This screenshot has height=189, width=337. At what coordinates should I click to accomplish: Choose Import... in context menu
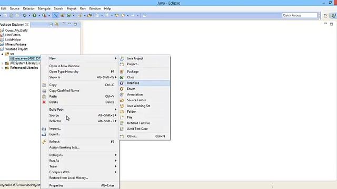pos(80,129)
